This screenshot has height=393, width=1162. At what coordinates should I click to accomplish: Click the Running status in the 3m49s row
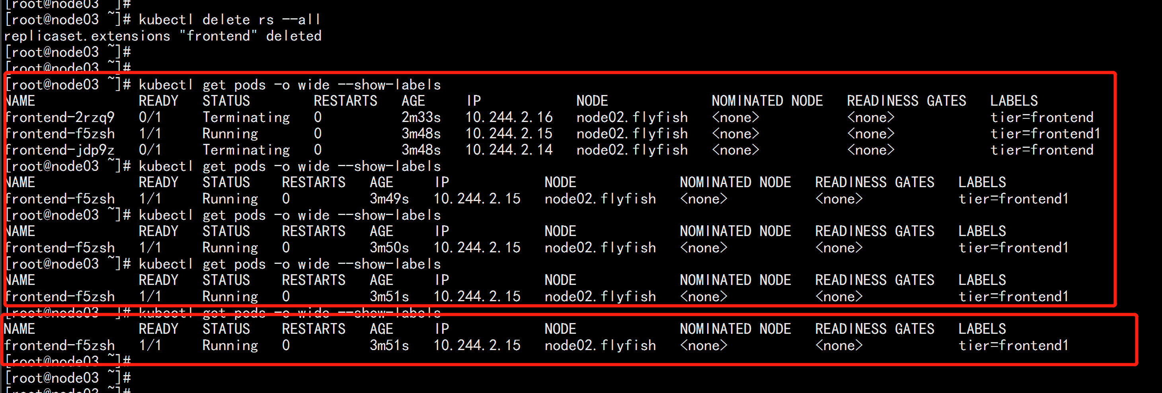coord(230,199)
